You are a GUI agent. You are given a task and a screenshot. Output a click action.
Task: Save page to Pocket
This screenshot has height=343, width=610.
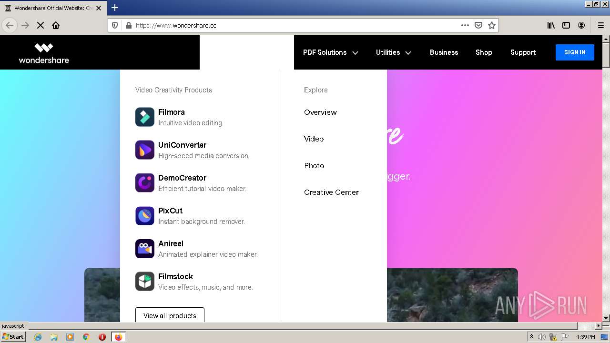point(478,25)
